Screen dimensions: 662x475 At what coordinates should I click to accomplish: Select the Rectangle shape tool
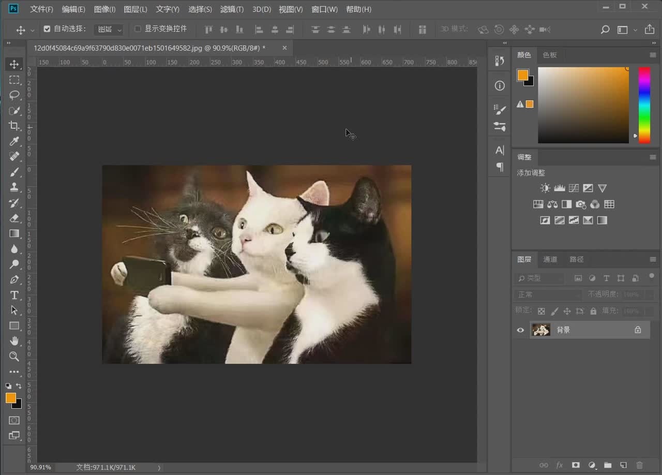(x=14, y=325)
